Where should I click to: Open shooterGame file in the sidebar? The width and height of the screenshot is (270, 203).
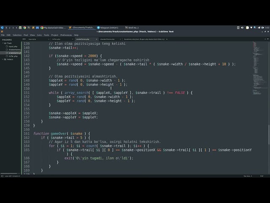tap(14, 50)
